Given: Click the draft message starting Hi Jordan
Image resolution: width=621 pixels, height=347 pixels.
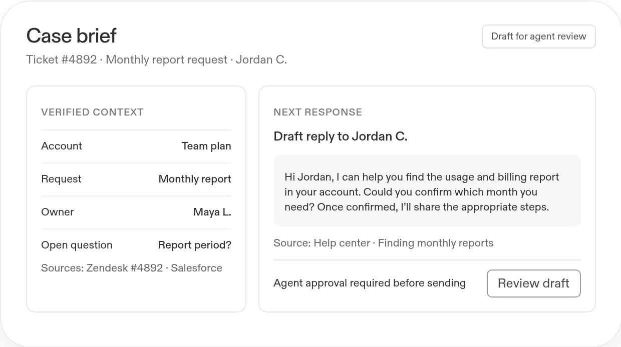Looking at the screenshot, I should coord(427,190).
